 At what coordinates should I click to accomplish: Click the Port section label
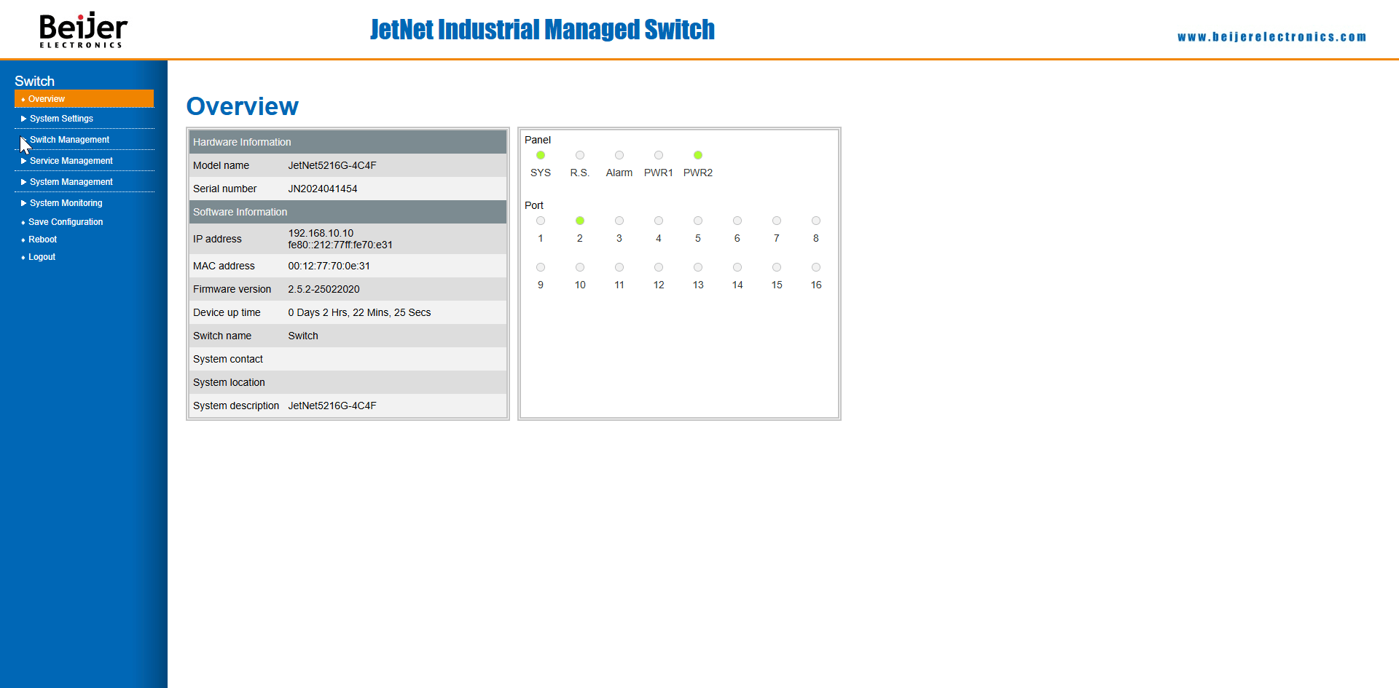pyautogui.click(x=534, y=205)
